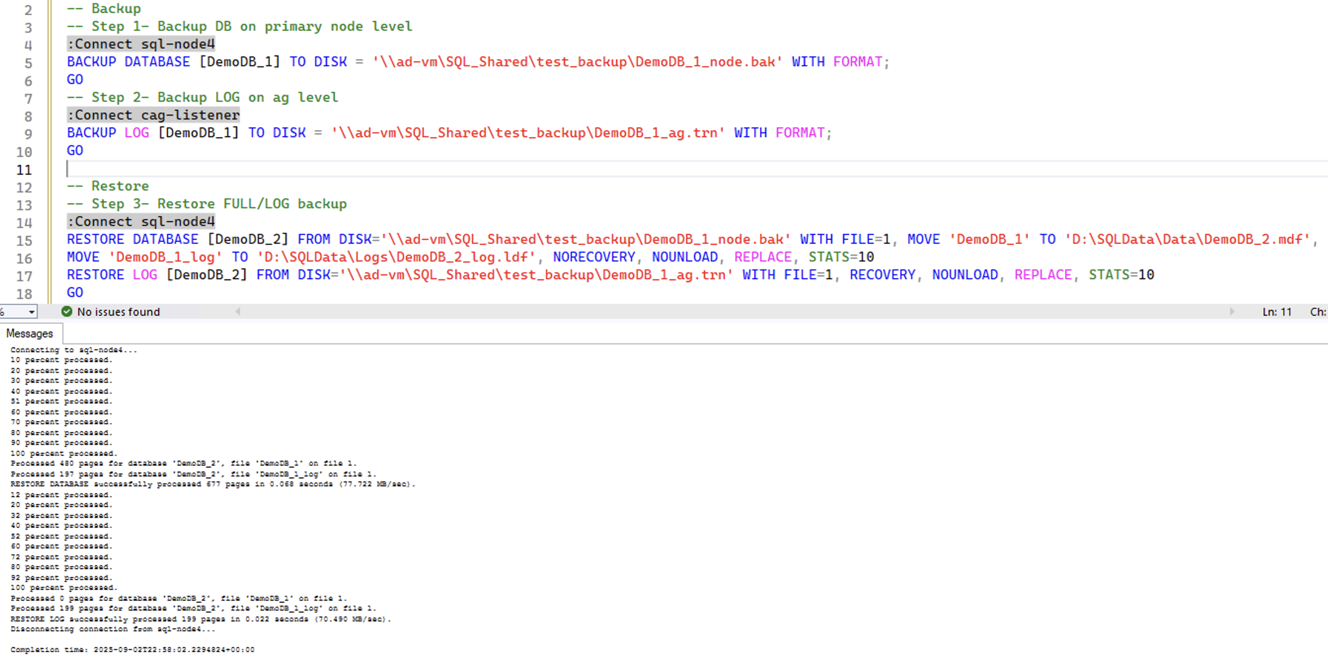Click line number 15 in the editor gutter

click(x=24, y=241)
